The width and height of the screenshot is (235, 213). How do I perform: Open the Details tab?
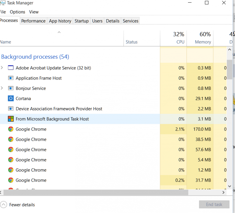click(113, 21)
